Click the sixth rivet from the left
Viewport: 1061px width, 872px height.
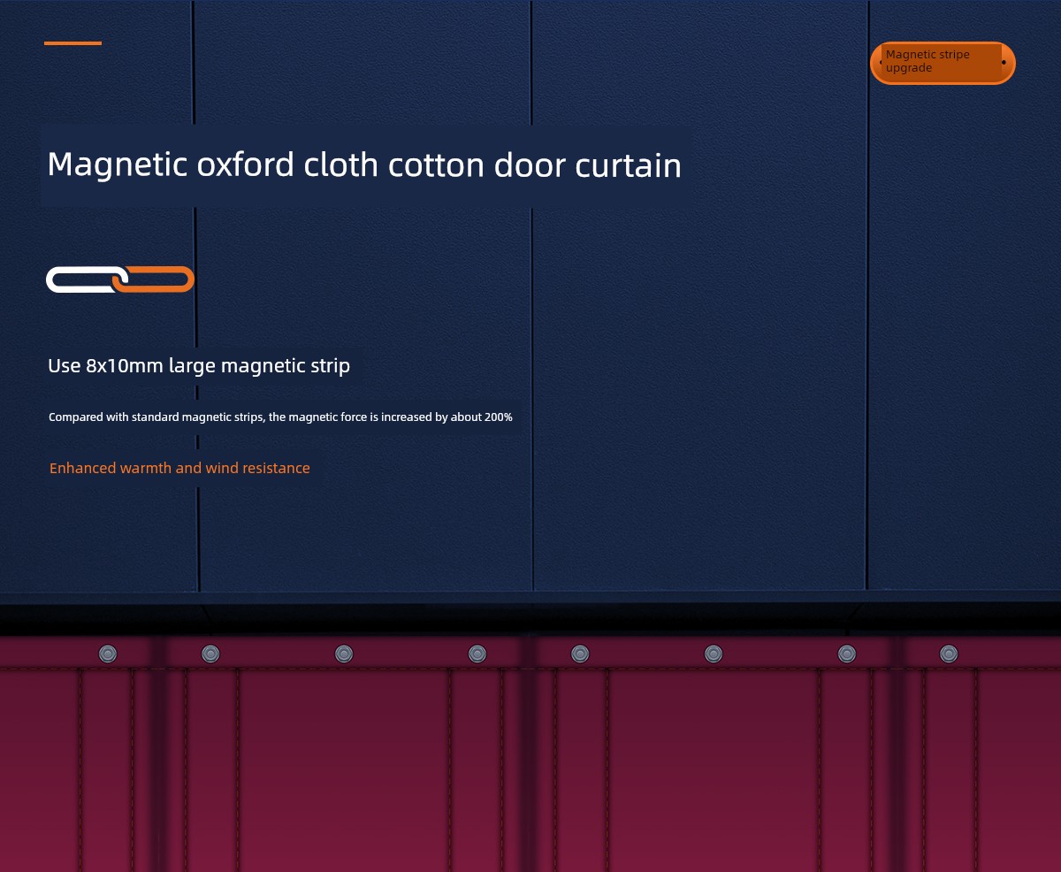(714, 654)
